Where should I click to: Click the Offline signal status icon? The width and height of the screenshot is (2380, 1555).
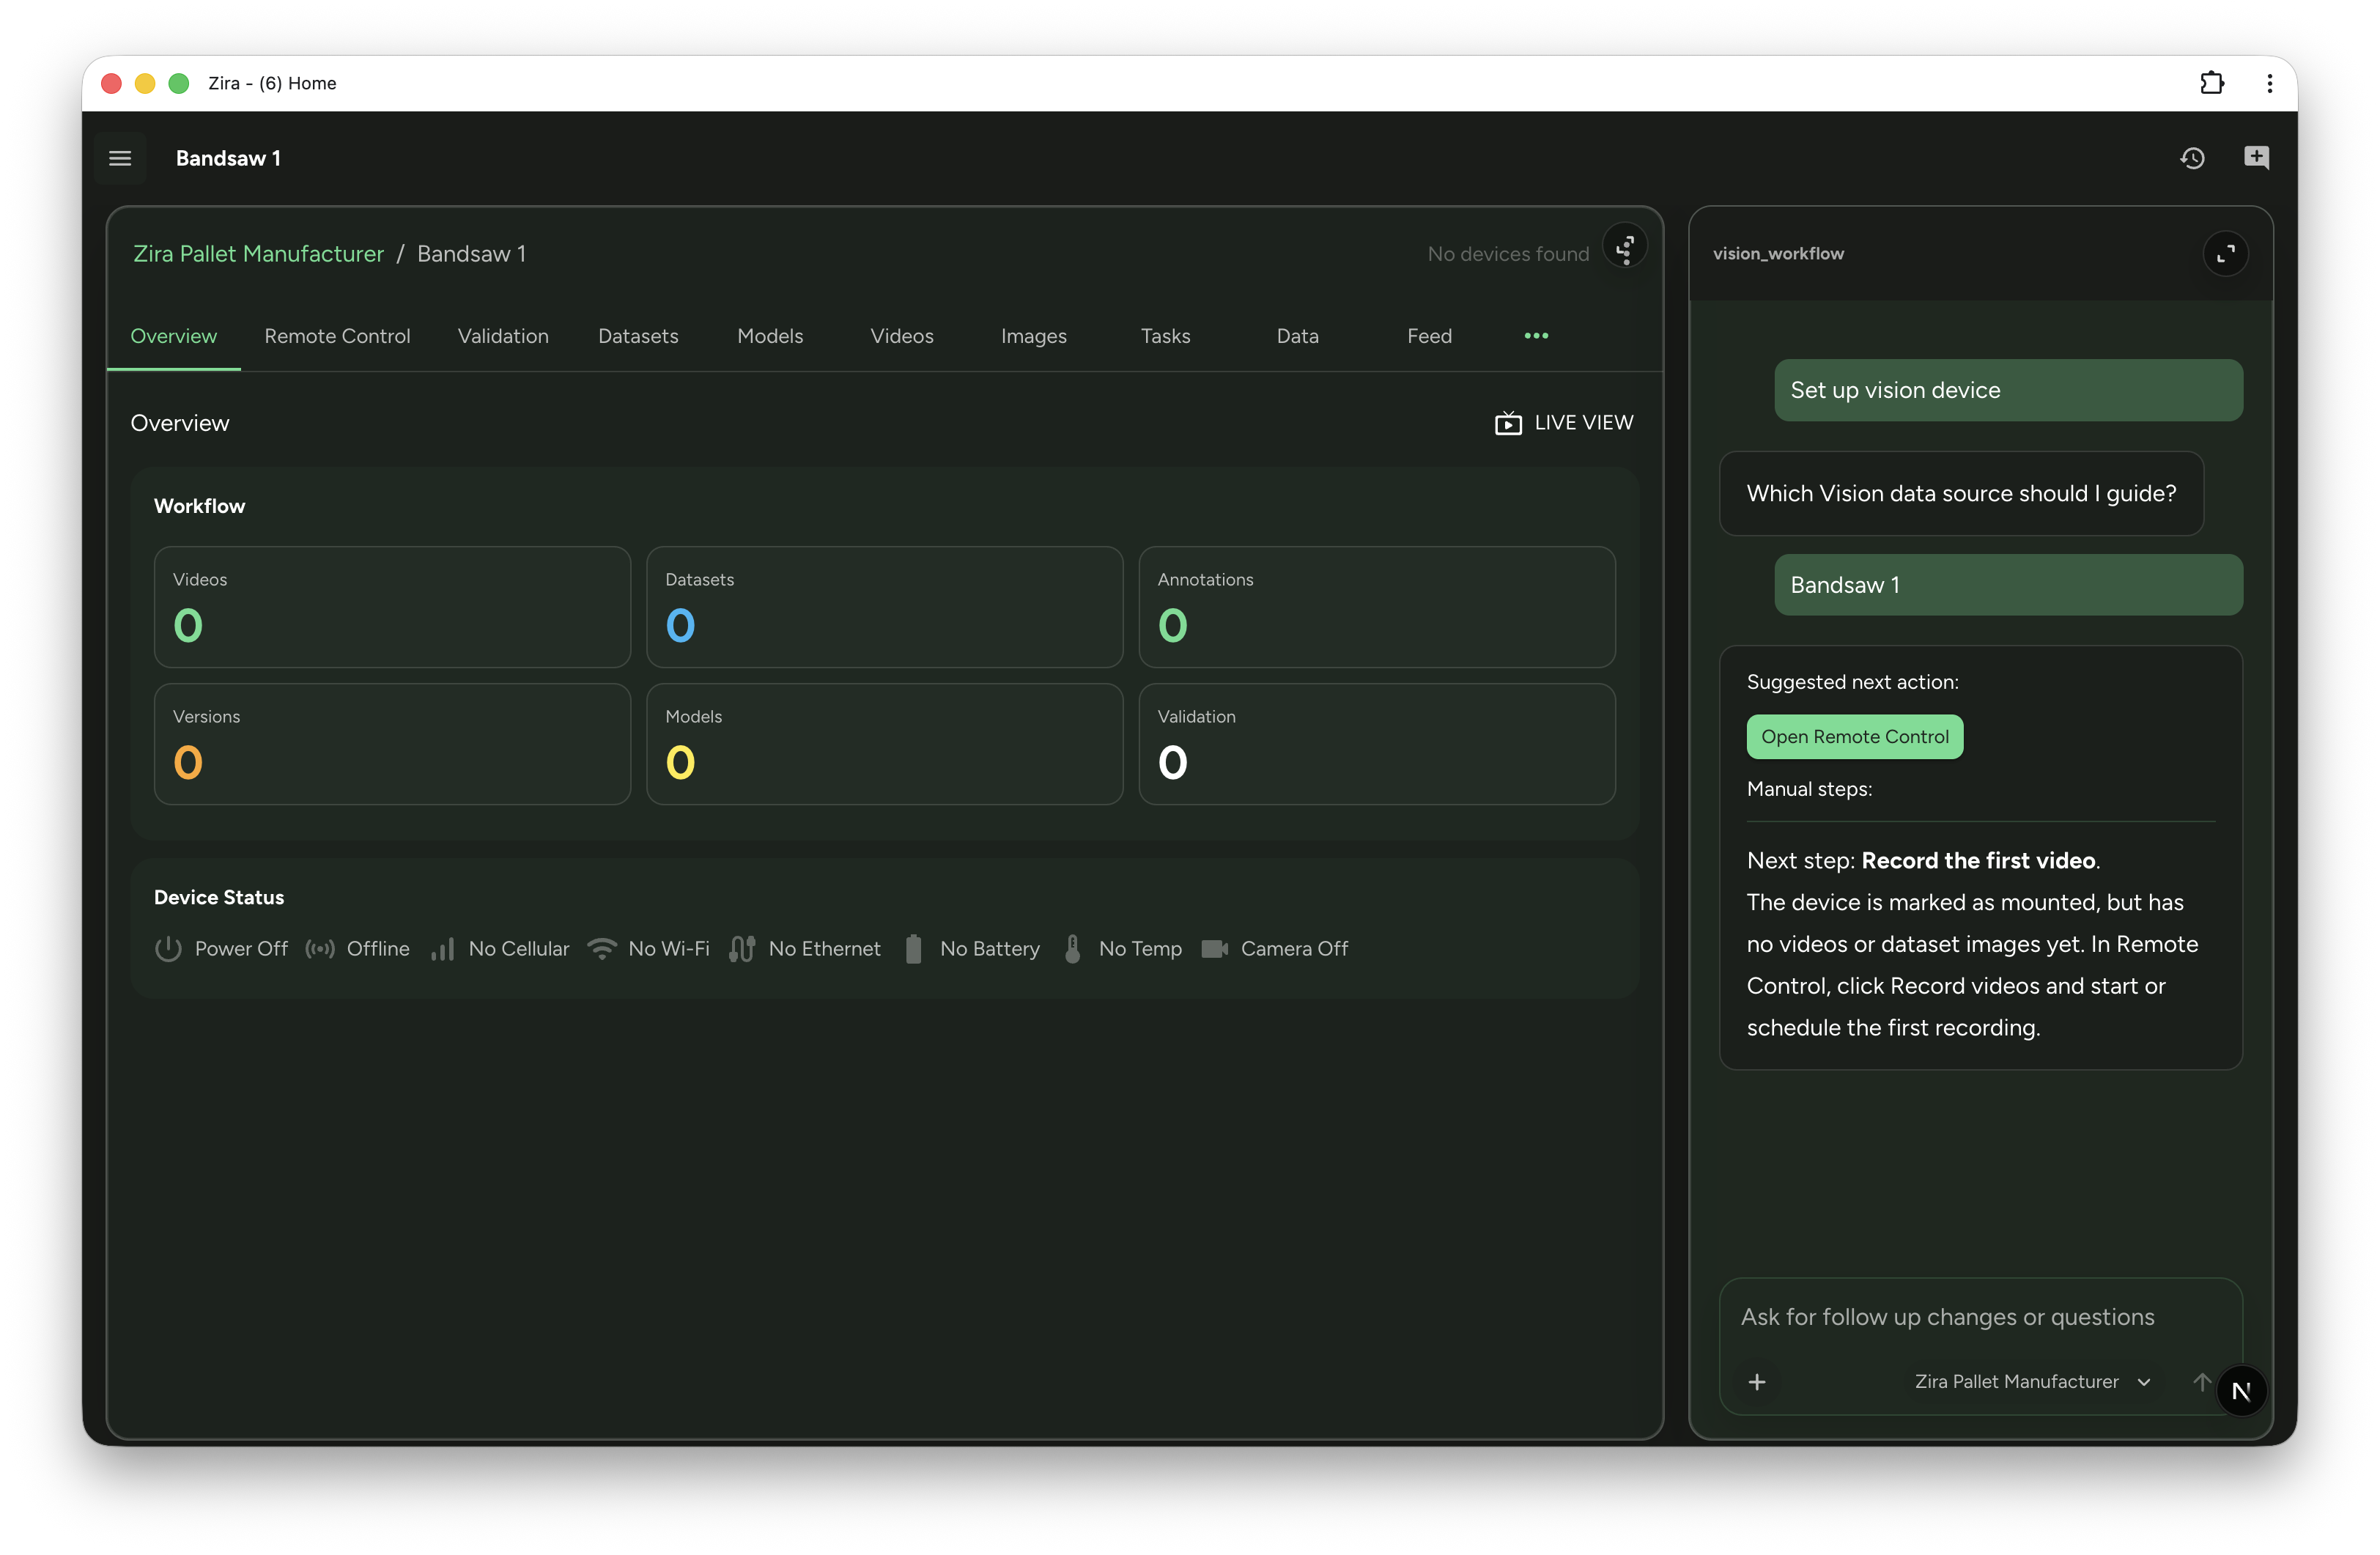(320, 948)
